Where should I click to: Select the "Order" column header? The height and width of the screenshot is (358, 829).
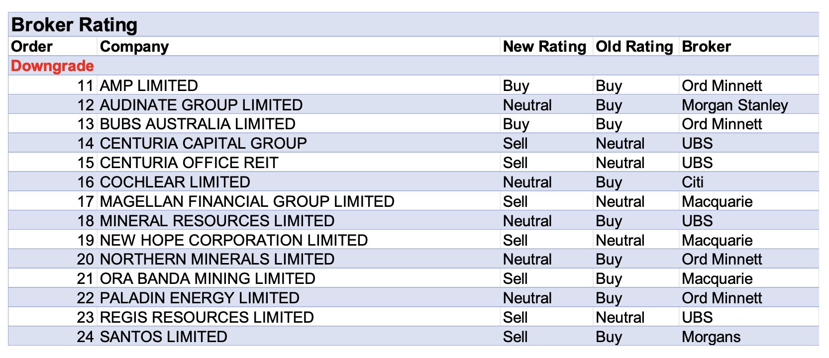click(x=32, y=47)
